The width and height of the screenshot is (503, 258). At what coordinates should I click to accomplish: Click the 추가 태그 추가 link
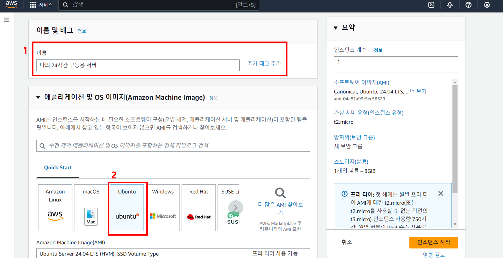click(x=264, y=63)
